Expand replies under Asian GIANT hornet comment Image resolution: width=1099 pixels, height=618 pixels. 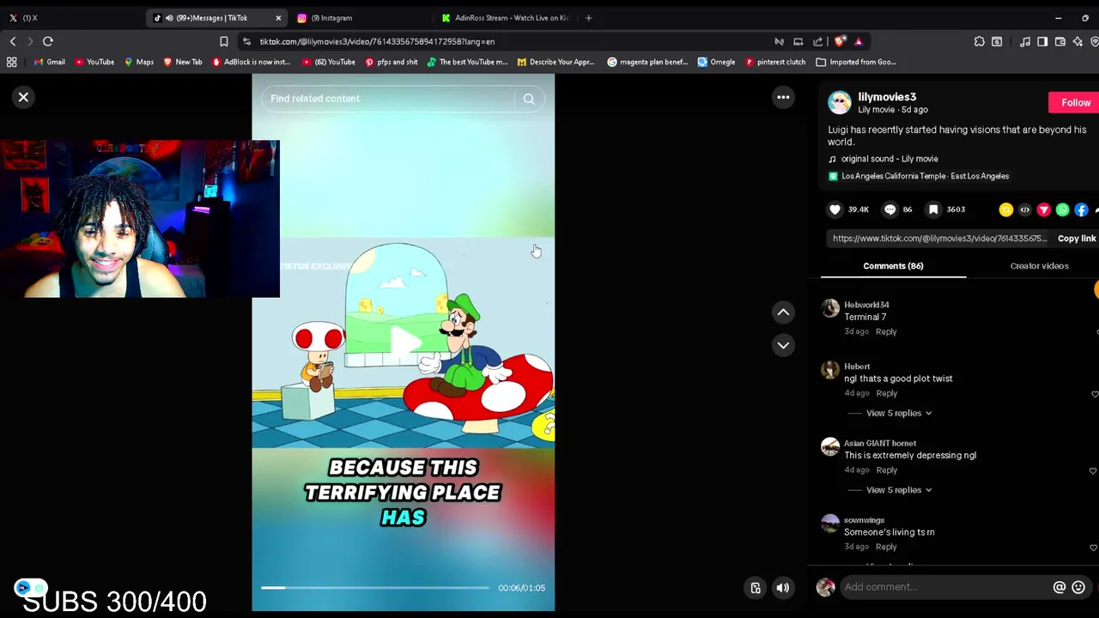pyautogui.click(x=899, y=490)
